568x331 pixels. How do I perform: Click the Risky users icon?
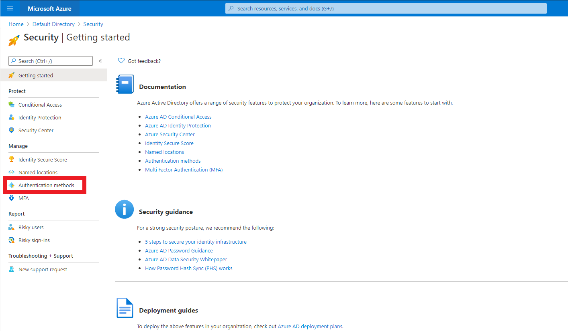12,227
